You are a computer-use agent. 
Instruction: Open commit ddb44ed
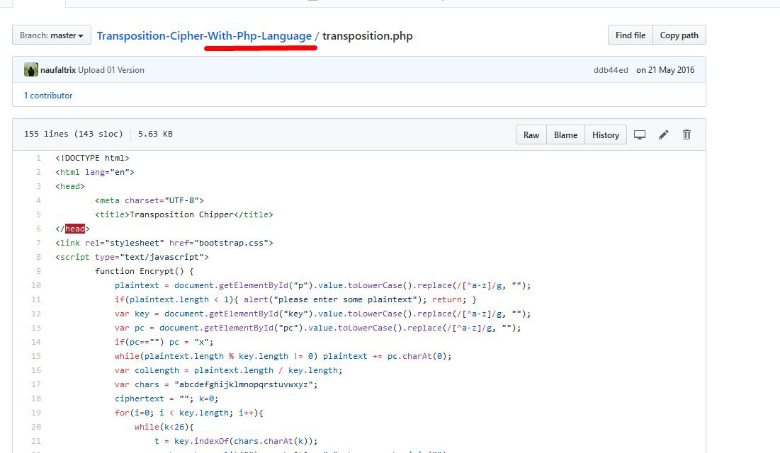click(611, 70)
